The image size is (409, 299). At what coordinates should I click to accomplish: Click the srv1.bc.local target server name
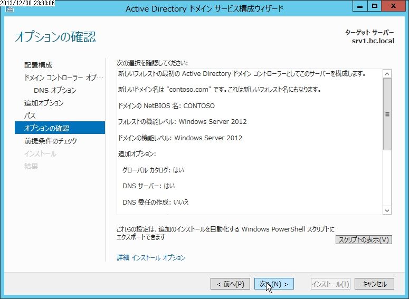pyautogui.click(x=373, y=41)
